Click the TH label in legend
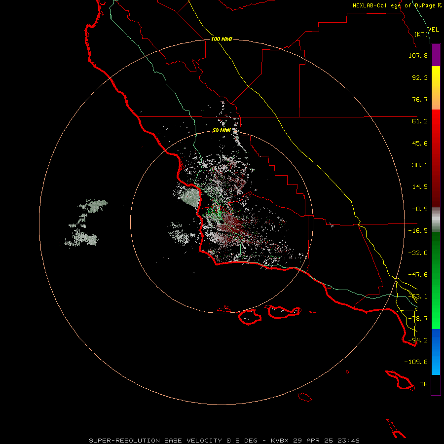The height and width of the screenshot is (444, 444). tap(424, 384)
